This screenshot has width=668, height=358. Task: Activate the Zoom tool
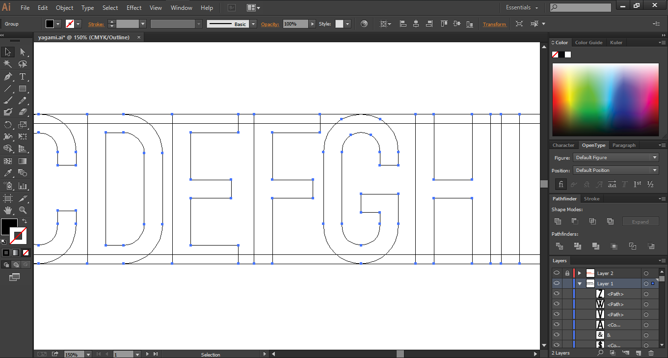[x=23, y=210]
